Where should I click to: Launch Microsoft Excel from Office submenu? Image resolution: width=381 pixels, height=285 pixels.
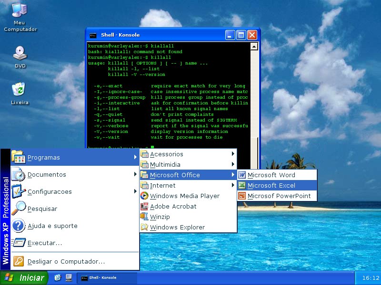coord(277,185)
